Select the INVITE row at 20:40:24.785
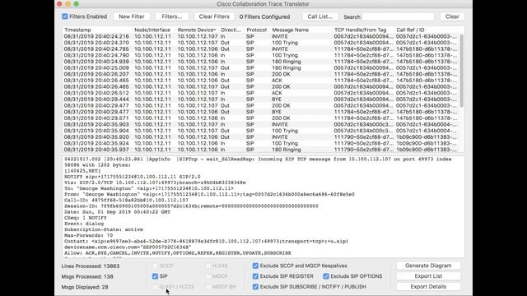 click(x=260, y=49)
